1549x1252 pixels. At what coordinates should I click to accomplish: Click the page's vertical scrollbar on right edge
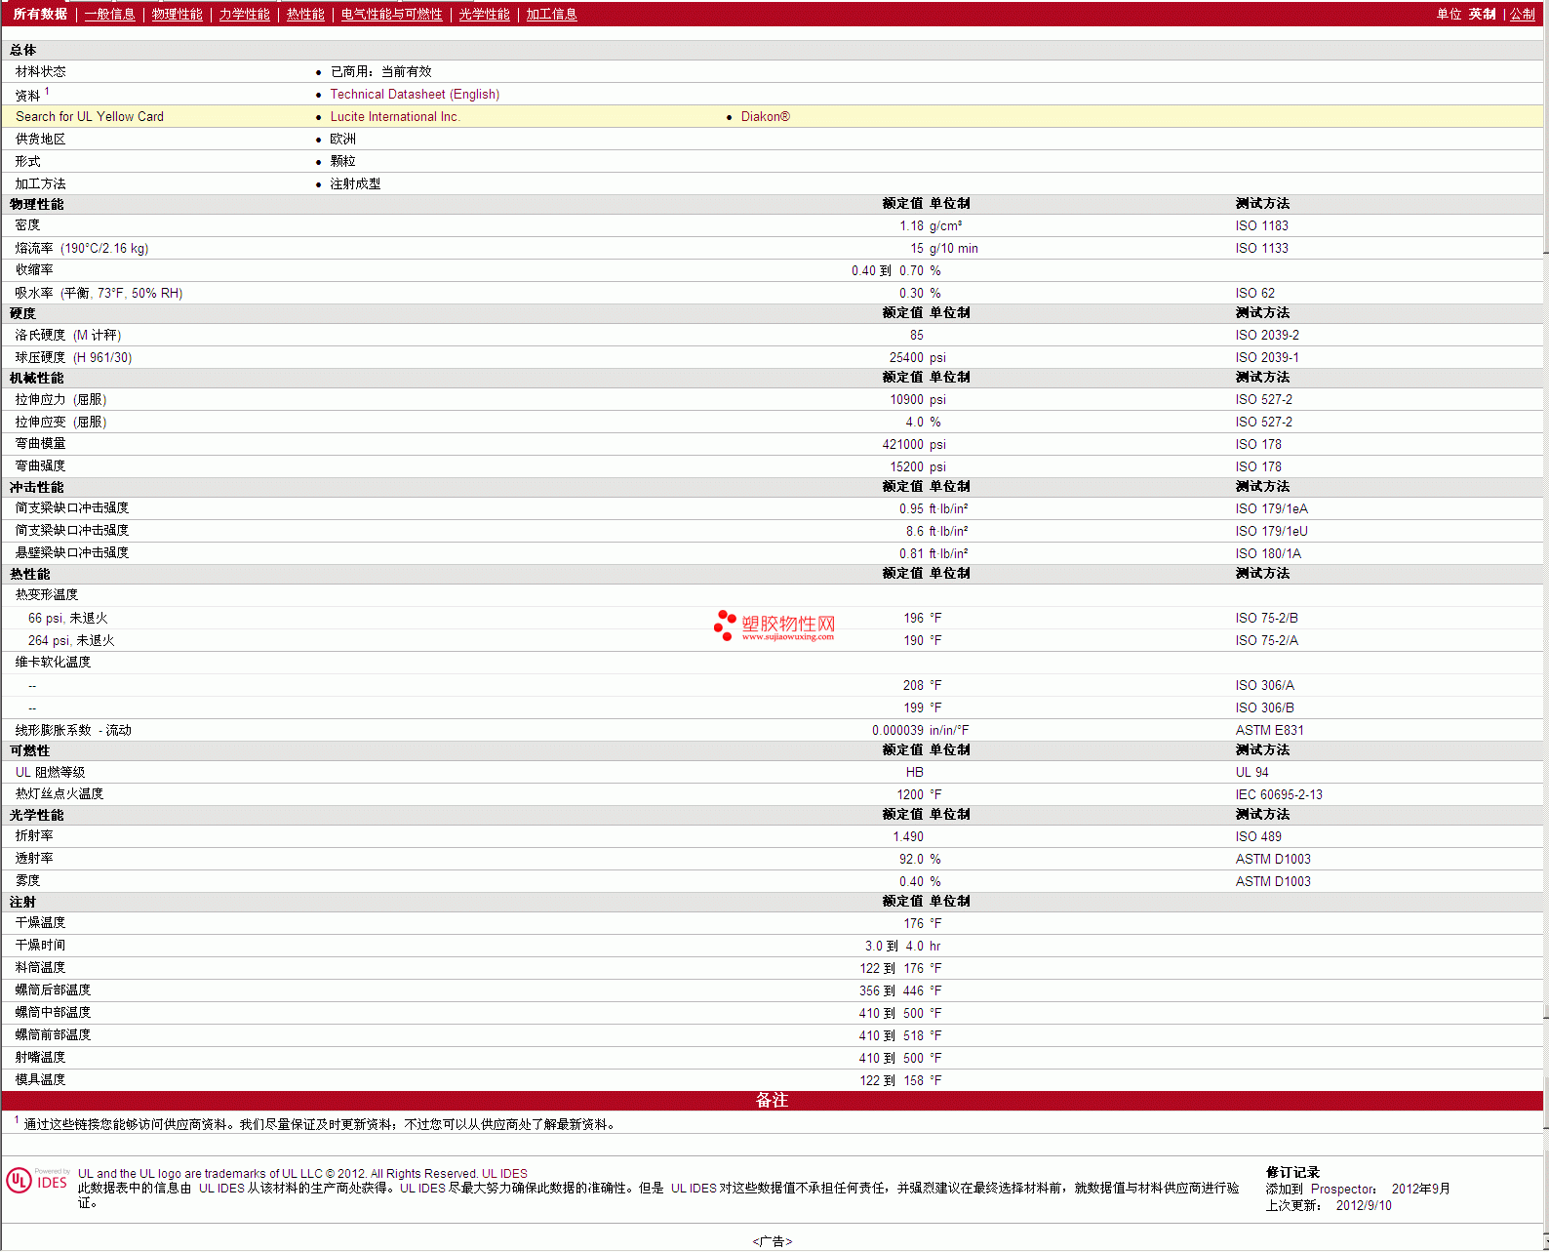click(x=1545, y=625)
